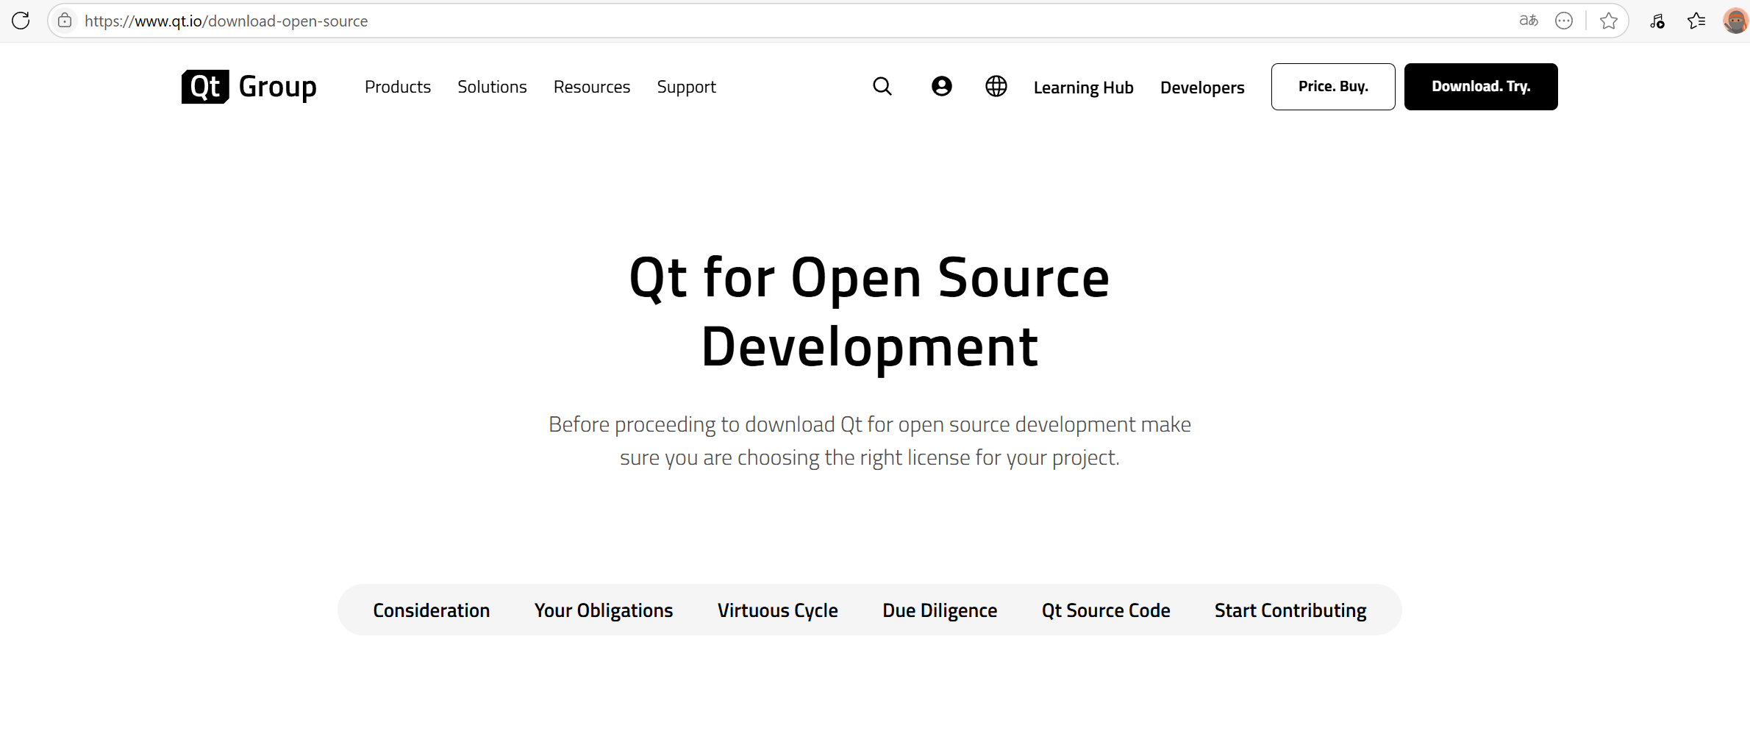Open the address bar ellipsis icon
The height and width of the screenshot is (742, 1750).
1564,21
